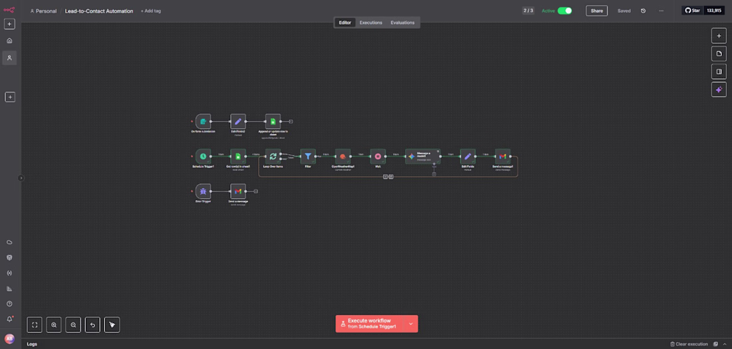Click the 2 / 3 counter badge
Screen dimensions: 732x349
pos(528,11)
